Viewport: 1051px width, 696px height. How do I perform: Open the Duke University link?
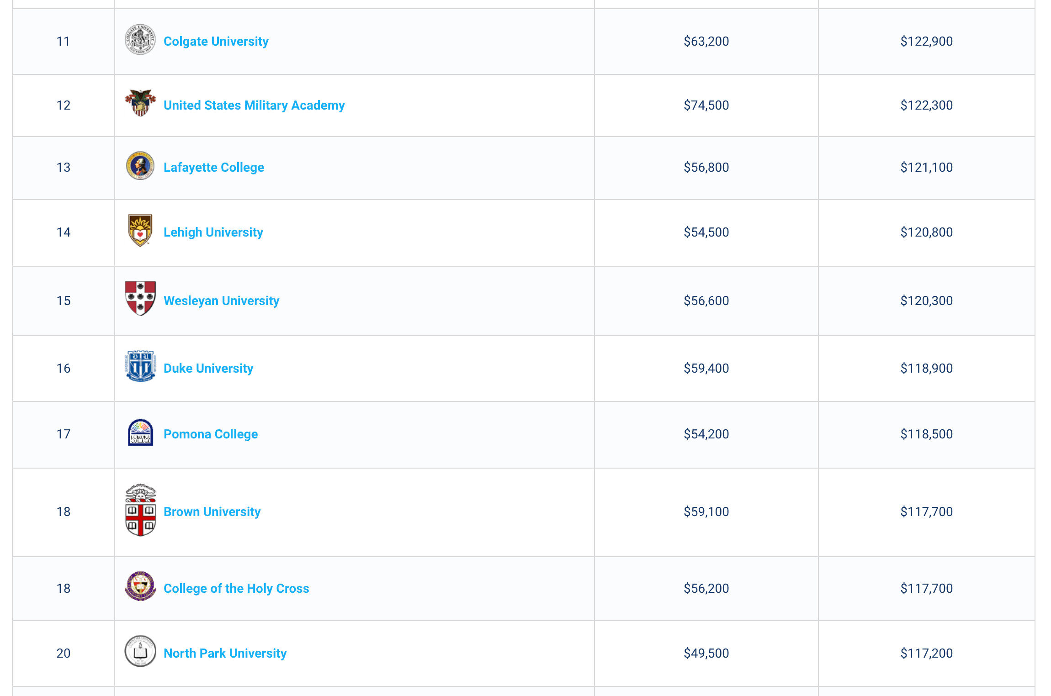pyautogui.click(x=208, y=369)
